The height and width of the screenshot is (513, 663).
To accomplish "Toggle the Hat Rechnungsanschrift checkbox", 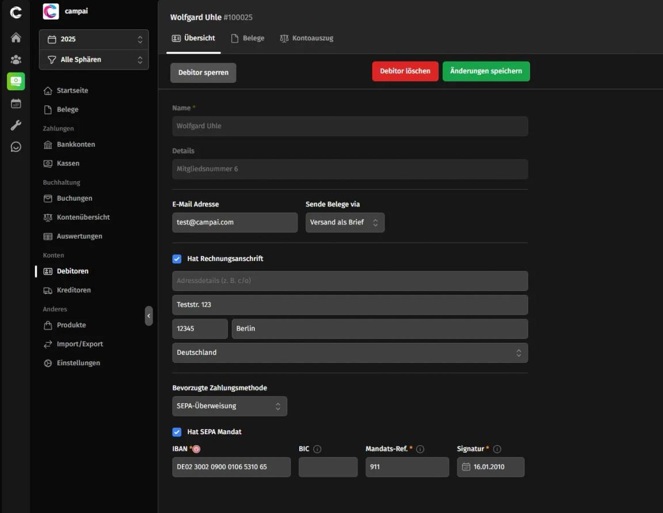I will pos(177,259).
